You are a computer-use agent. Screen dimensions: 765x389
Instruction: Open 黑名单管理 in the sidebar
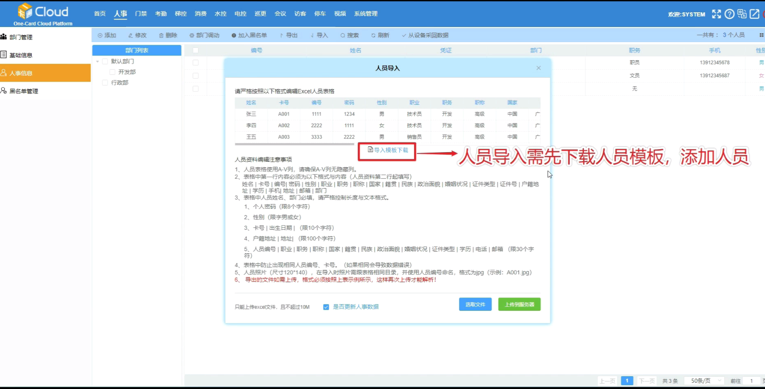coord(45,91)
